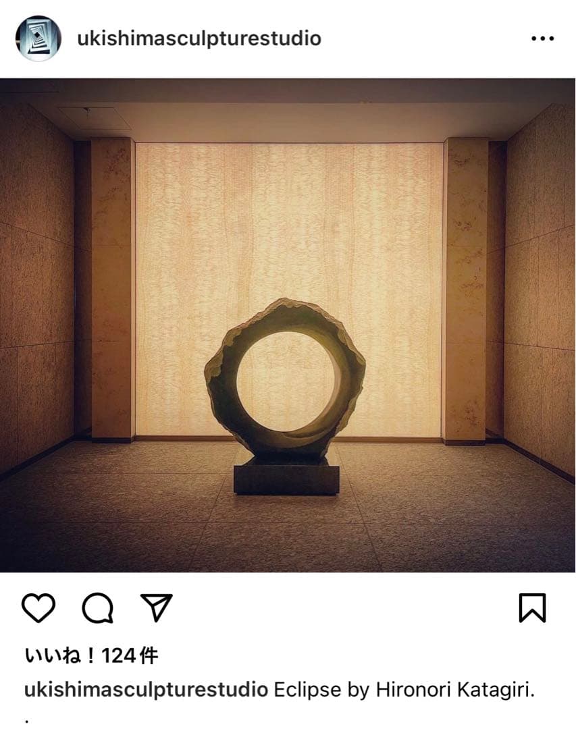Open comments via the speech bubble icon
The width and height of the screenshot is (576, 729).
pos(98,607)
